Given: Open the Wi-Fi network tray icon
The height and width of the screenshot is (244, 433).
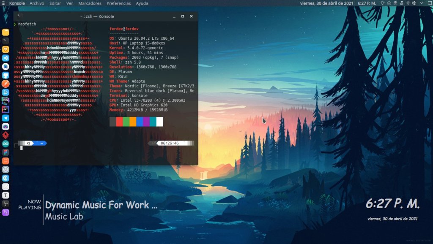Looking at the screenshot, I should [408, 3].
